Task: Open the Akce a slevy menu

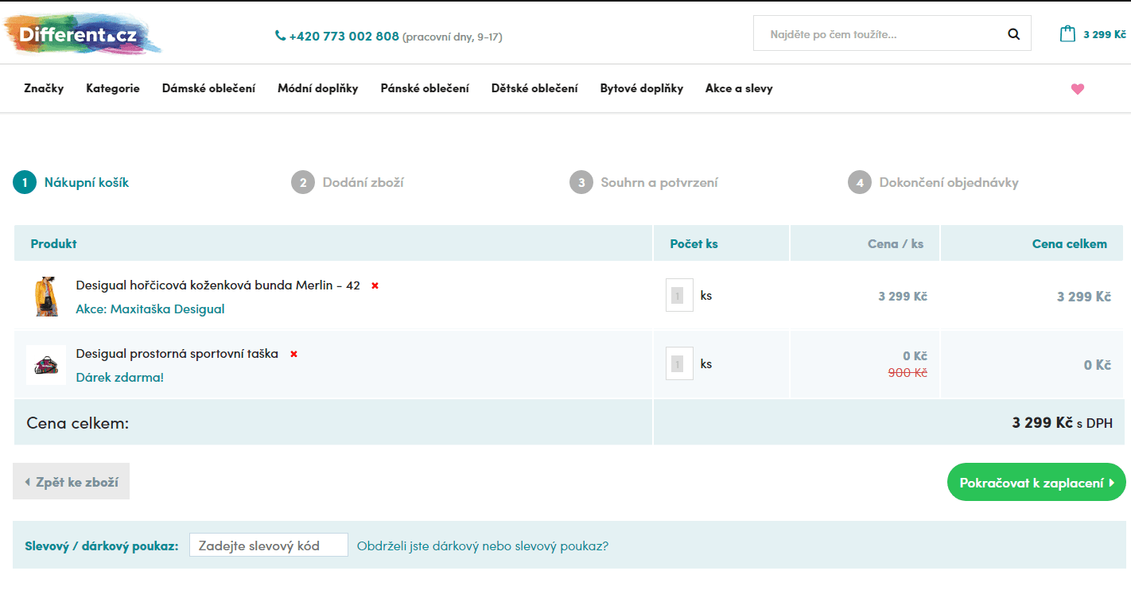Action: tap(739, 88)
